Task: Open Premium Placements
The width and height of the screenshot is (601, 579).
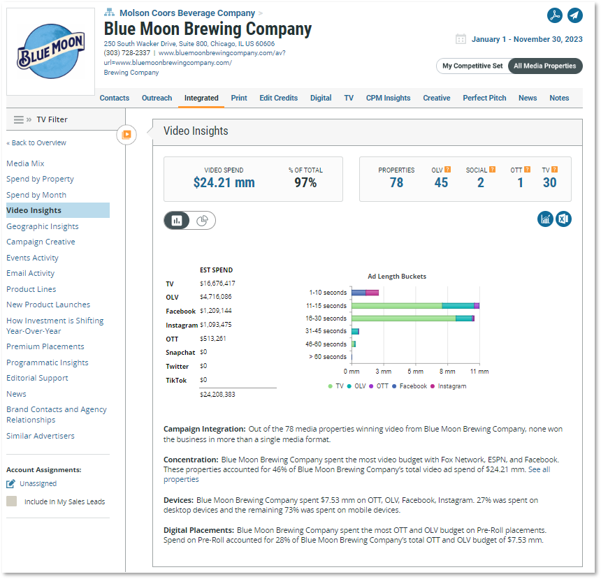Action: pos(45,346)
